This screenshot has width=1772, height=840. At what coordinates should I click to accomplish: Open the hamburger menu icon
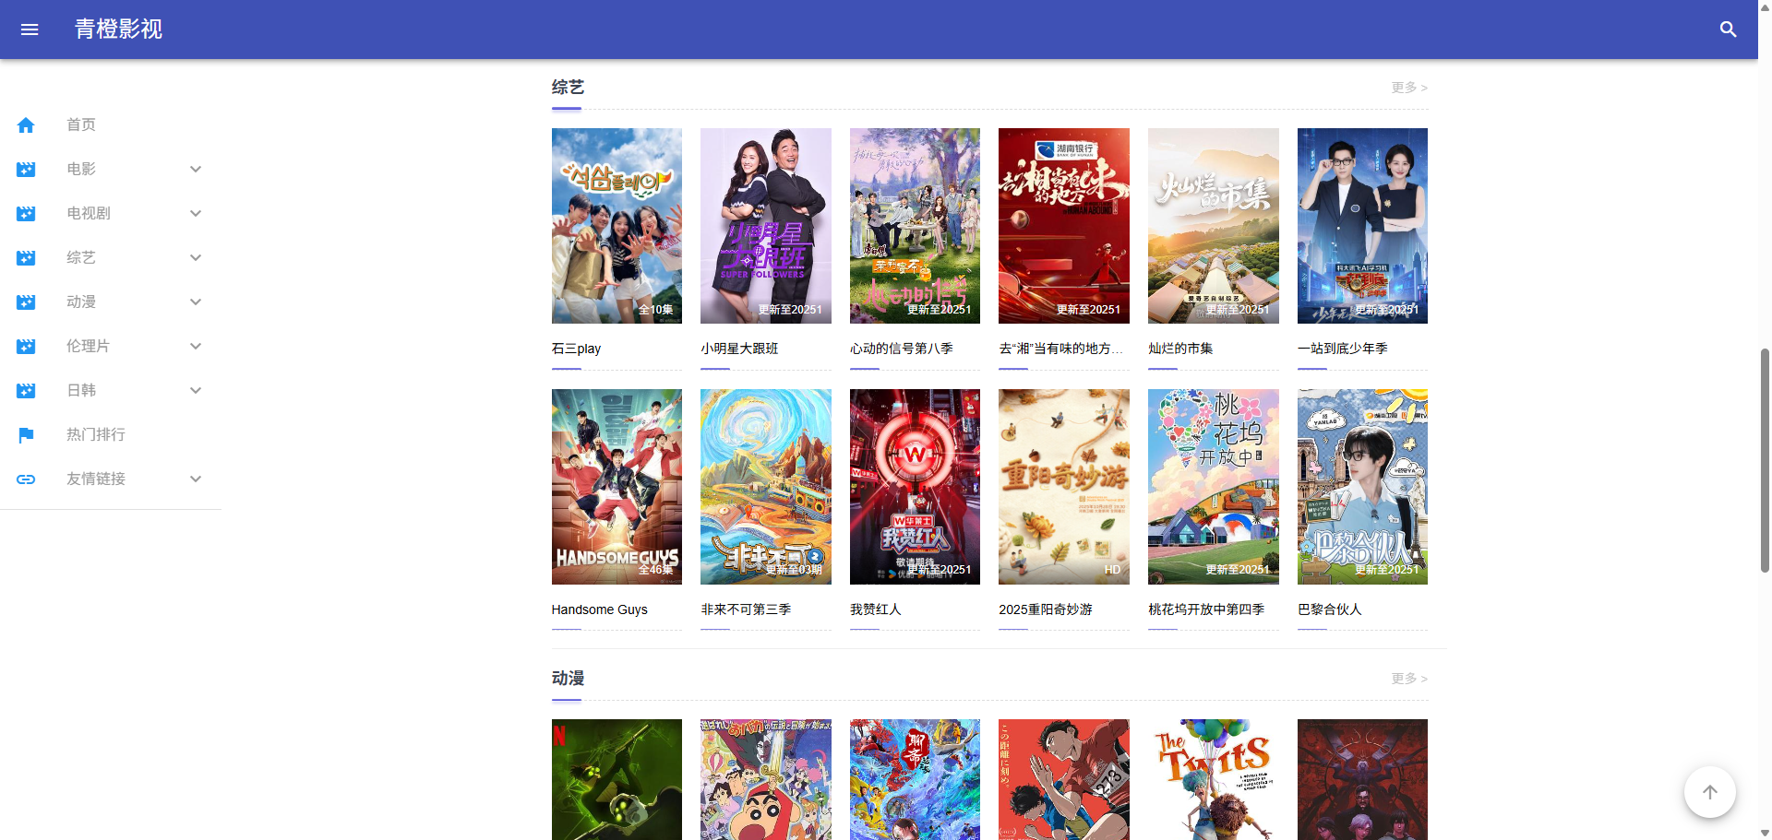[x=30, y=30]
